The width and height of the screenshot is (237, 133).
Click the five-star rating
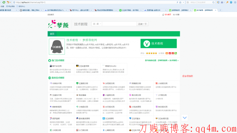(151, 53)
